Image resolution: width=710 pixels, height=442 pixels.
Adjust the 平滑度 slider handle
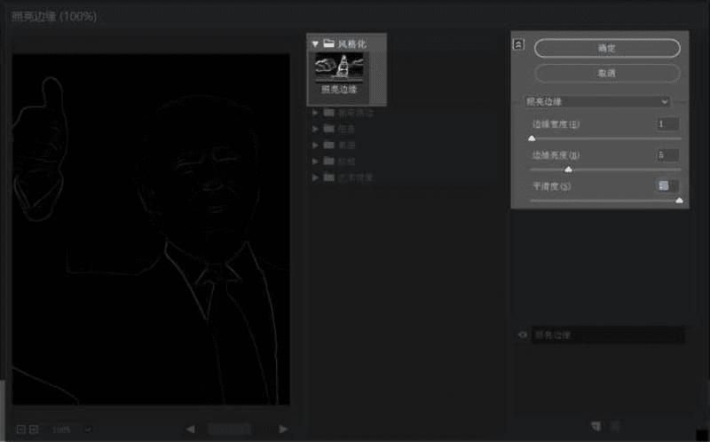[x=679, y=201]
